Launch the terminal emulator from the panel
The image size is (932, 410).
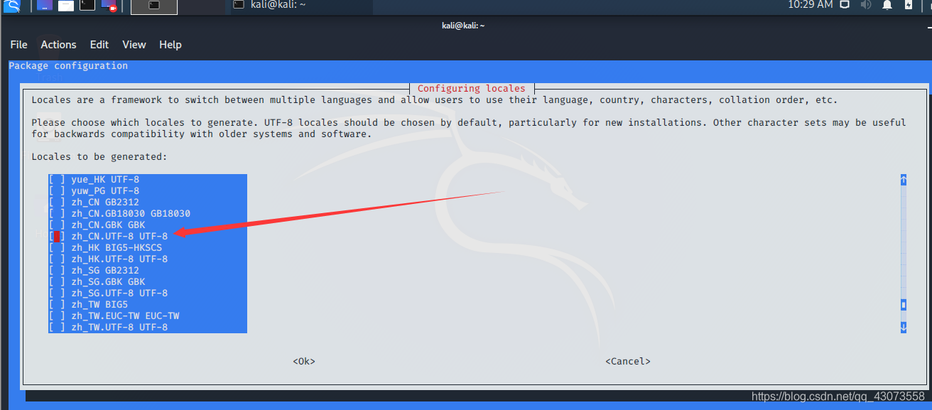tap(87, 6)
